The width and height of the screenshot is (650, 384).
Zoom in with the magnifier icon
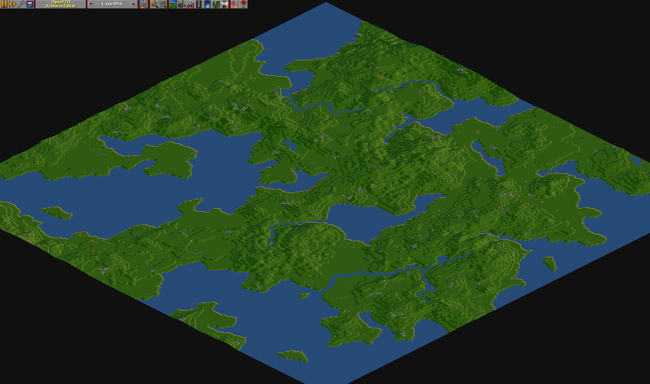(154, 4)
